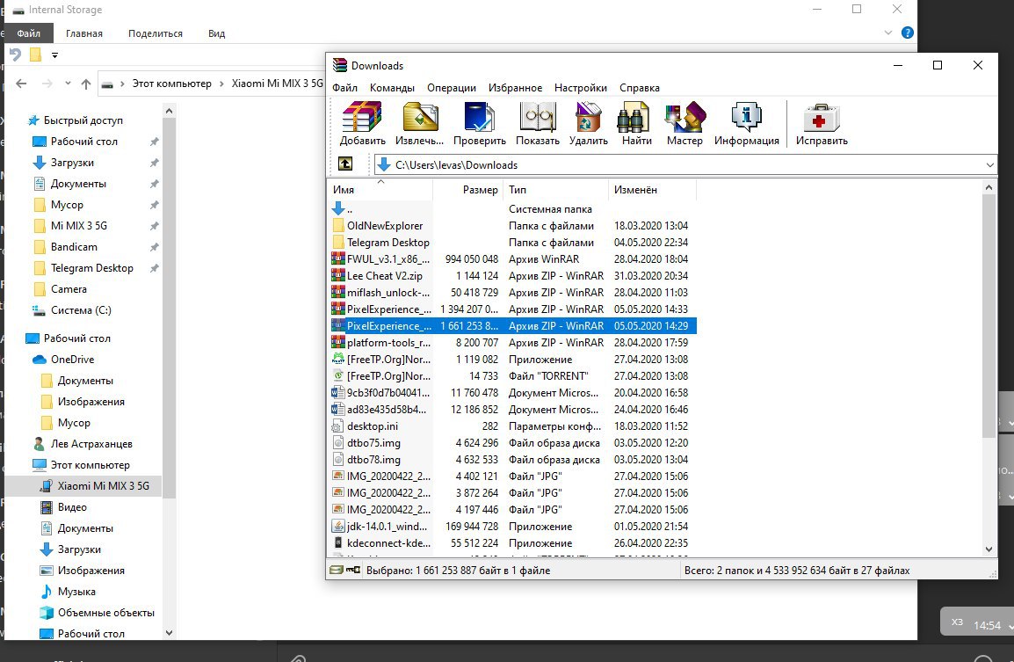Select Быстрый доступ in Explorer sidebar

83,120
